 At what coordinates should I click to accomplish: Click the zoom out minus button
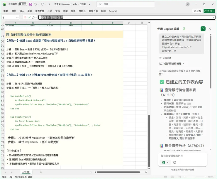point(184,177)
